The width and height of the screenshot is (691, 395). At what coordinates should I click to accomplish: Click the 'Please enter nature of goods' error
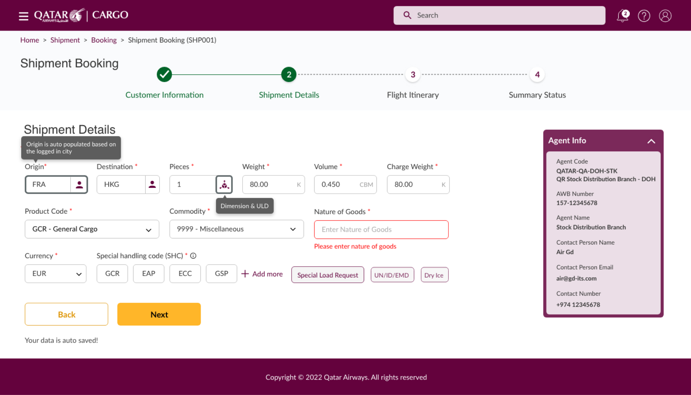coord(355,246)
